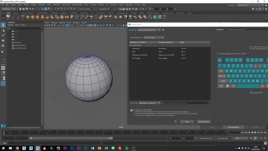Click the single-pane layout icon in toolbox
The width and height of the screenshot is (268, 151).
(3, 68)
